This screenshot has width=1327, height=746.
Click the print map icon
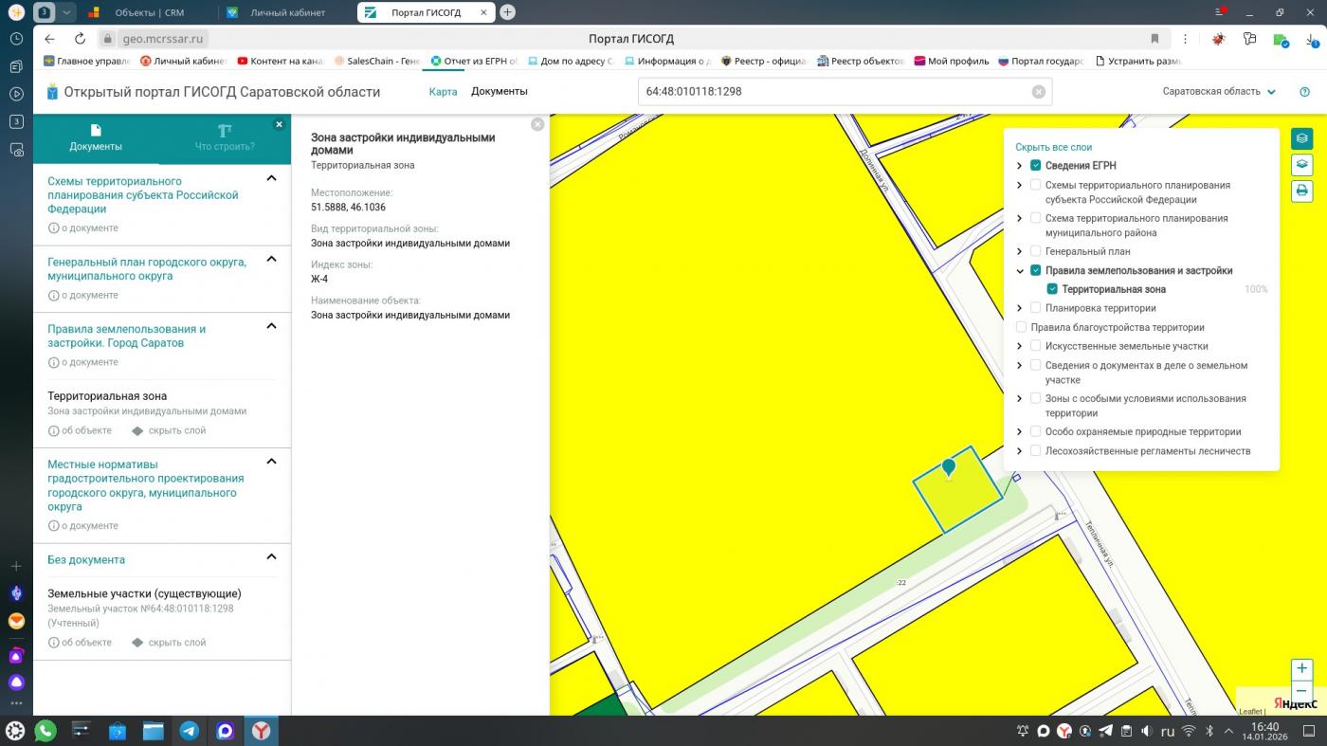click(x=1301, y=191)
